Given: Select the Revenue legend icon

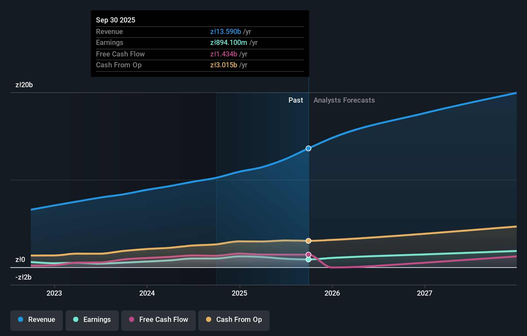Looking at the screenshot, I should pyautogui.click(x=20, y=320).
